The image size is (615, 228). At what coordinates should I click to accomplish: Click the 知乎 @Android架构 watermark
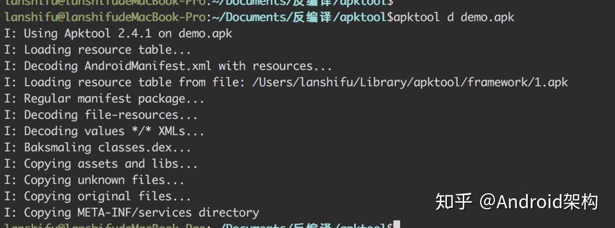pyautogui.click(x=516, y=202)
